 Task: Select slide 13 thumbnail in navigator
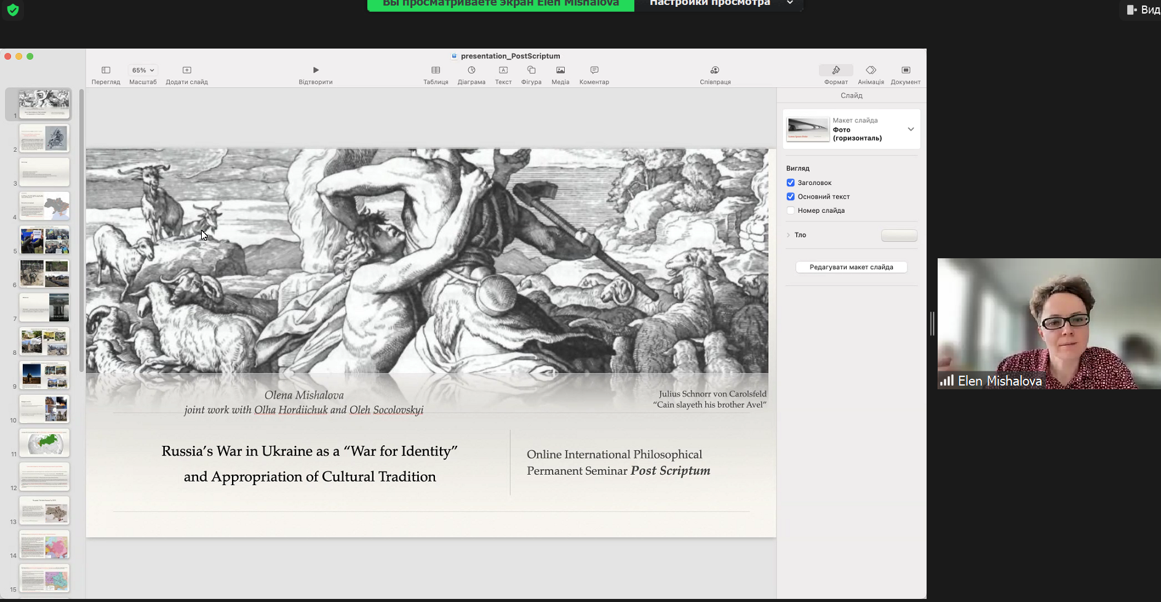(44, 510)
